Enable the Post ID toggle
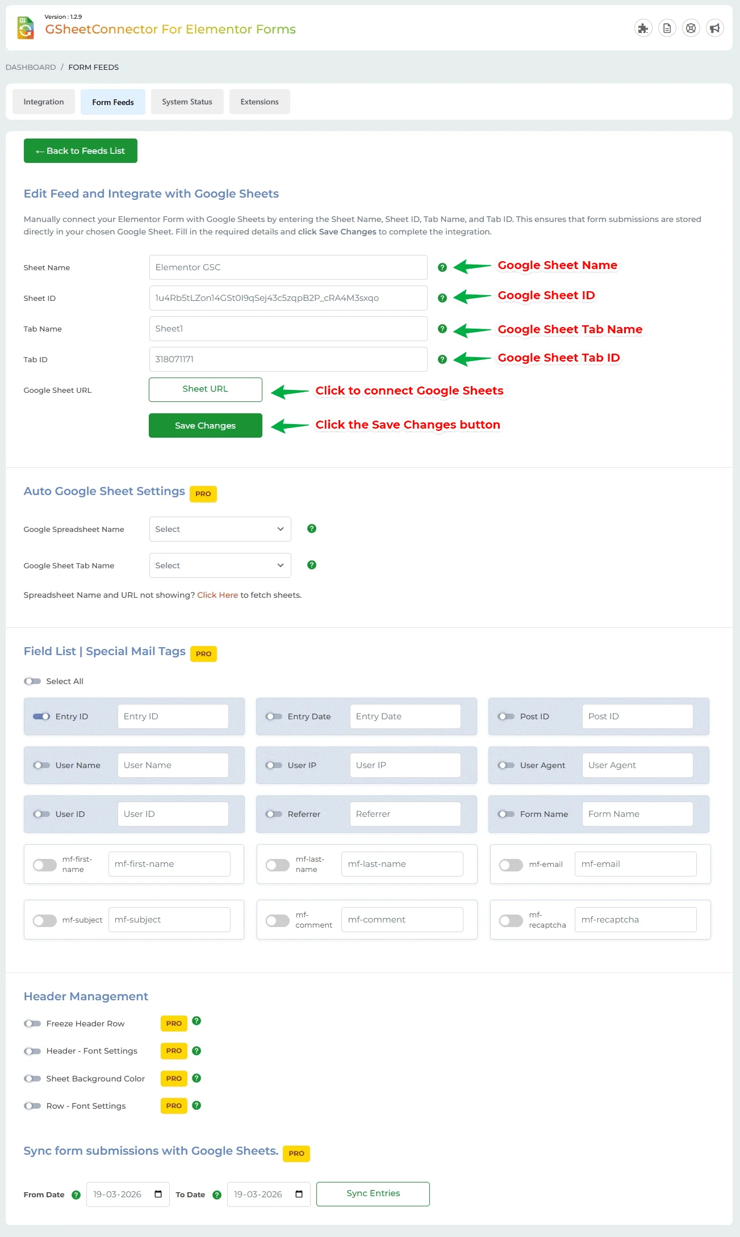This screenshot has height=1237, width=740. [x=506, y=716]
